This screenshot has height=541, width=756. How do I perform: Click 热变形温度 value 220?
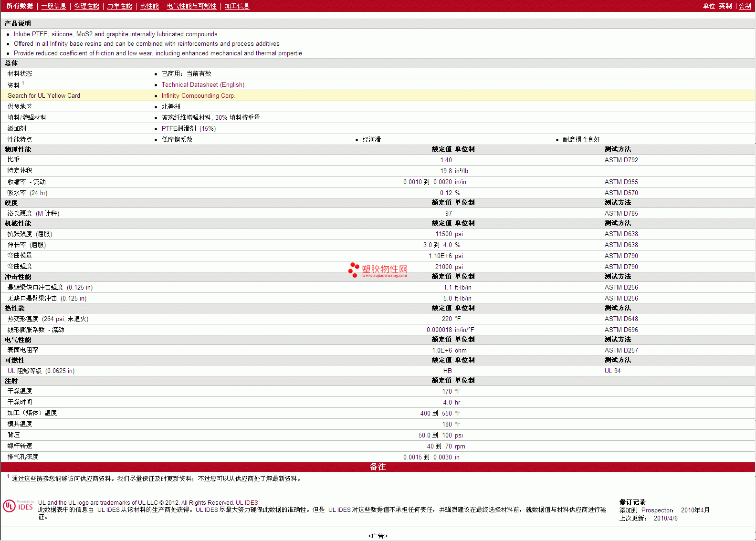tap(447, 319)
